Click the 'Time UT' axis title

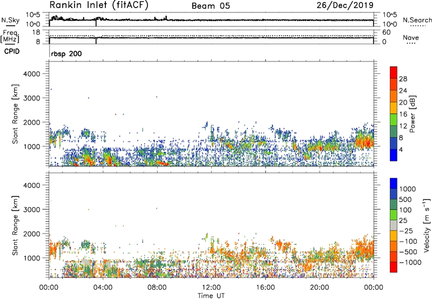point(211,296)
